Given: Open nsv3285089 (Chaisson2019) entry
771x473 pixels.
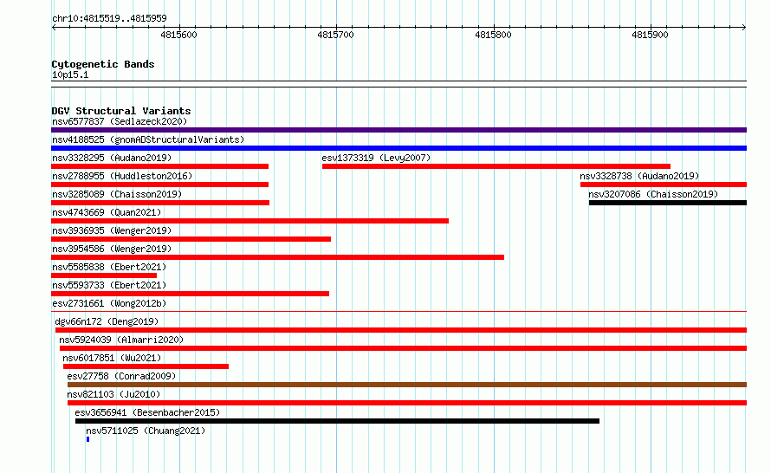Looking at the screenshot, I should 117,194.
